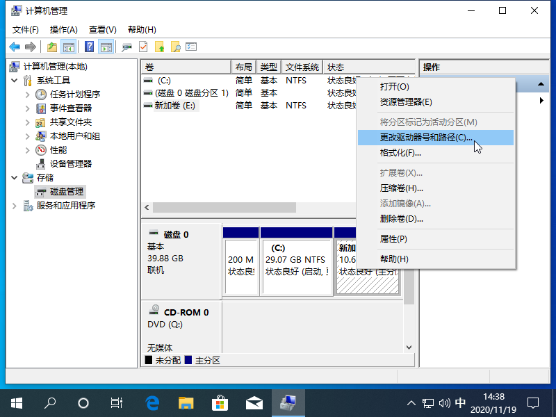The height and width of the screenshot is (417, 556).
Task: Expand the 服务和应用程序 tree node
Action: tap(15, 206)
